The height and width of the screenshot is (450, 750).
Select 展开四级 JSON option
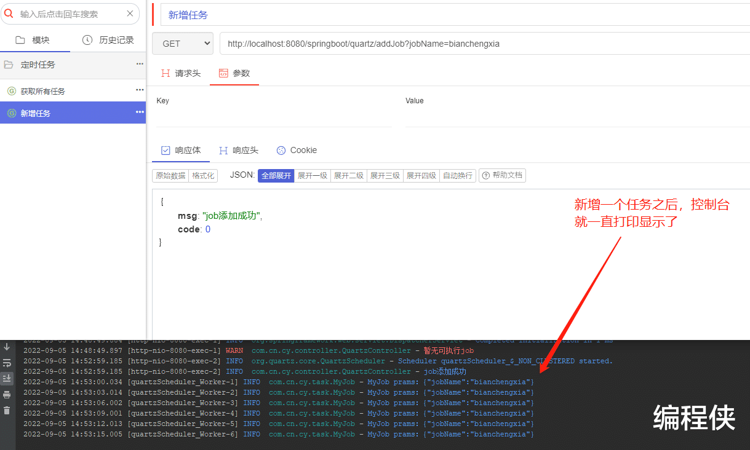pos(421,175)
